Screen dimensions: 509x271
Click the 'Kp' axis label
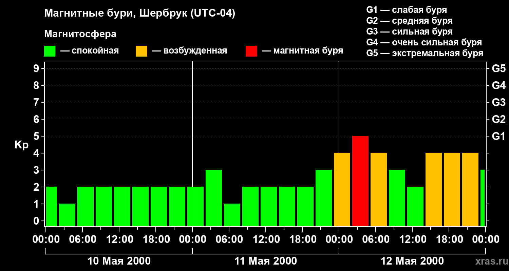click(21, 145)
